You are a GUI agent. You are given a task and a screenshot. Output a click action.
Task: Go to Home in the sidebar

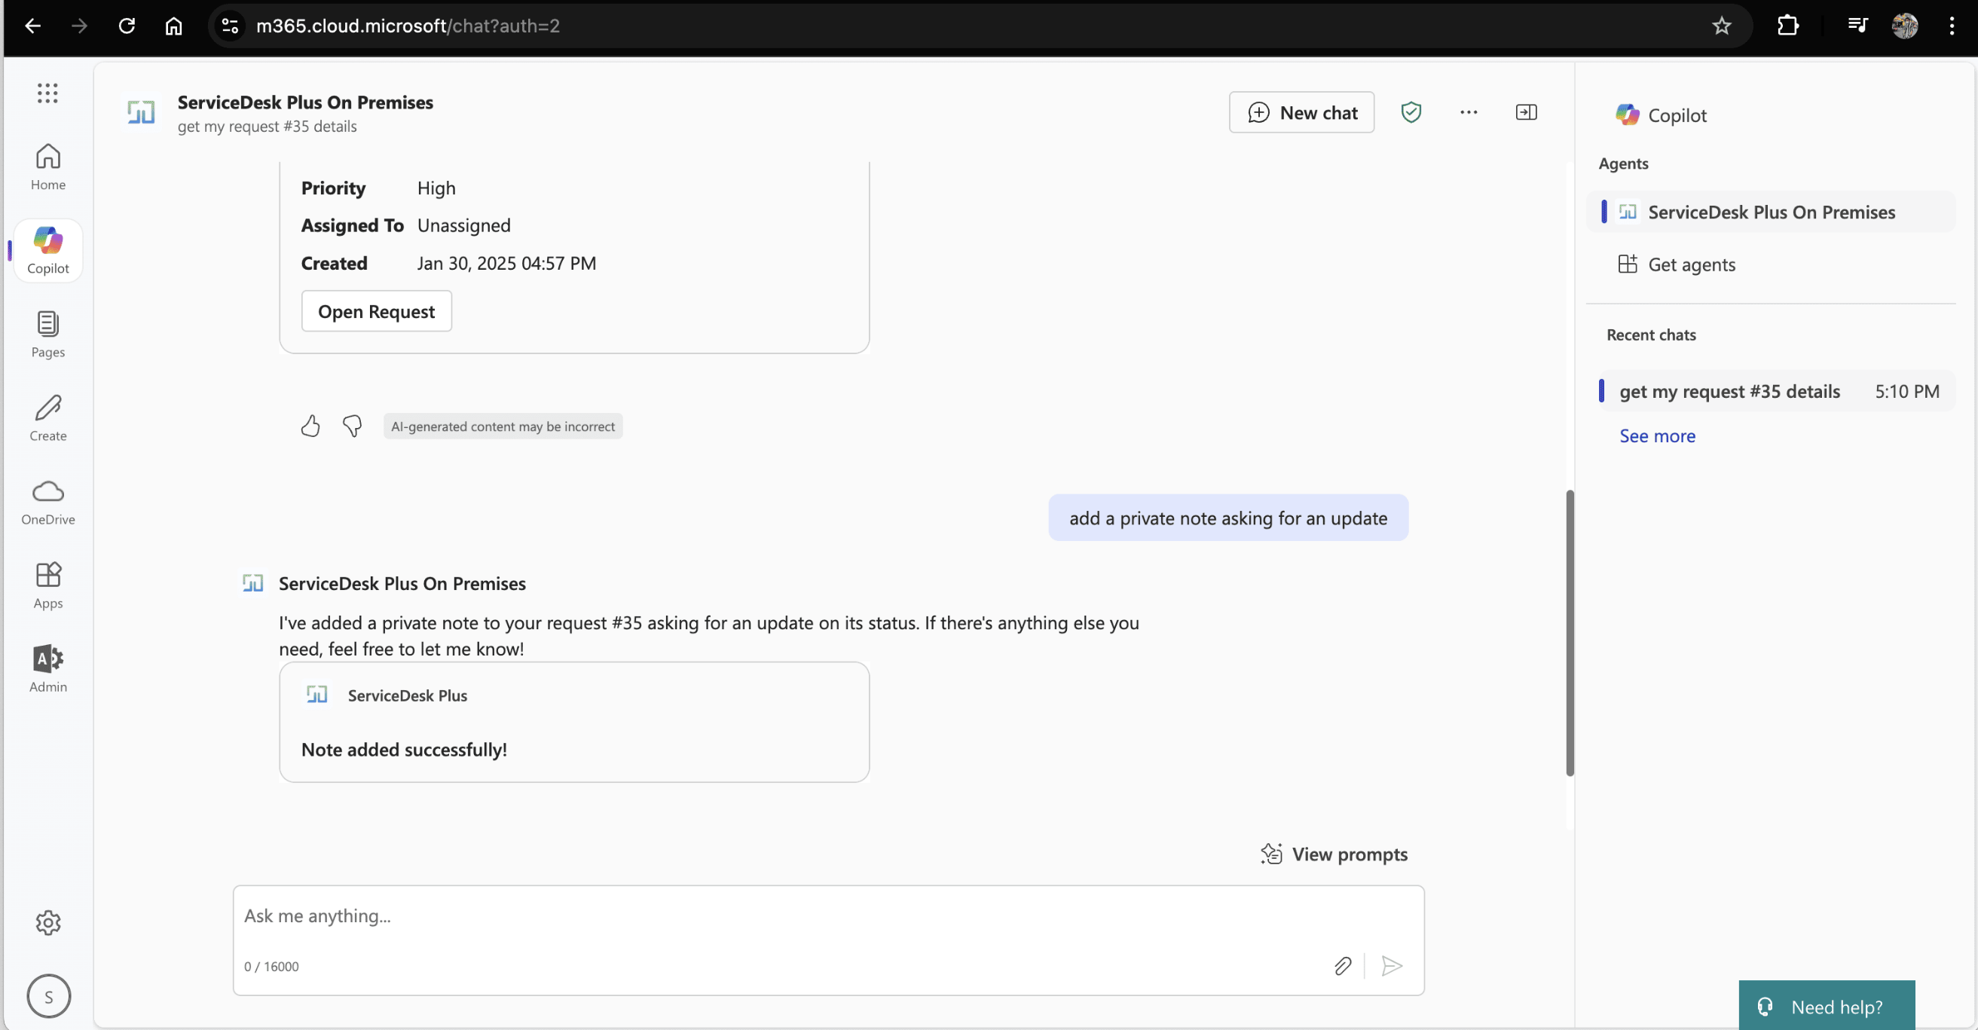[x=47, y=167]
